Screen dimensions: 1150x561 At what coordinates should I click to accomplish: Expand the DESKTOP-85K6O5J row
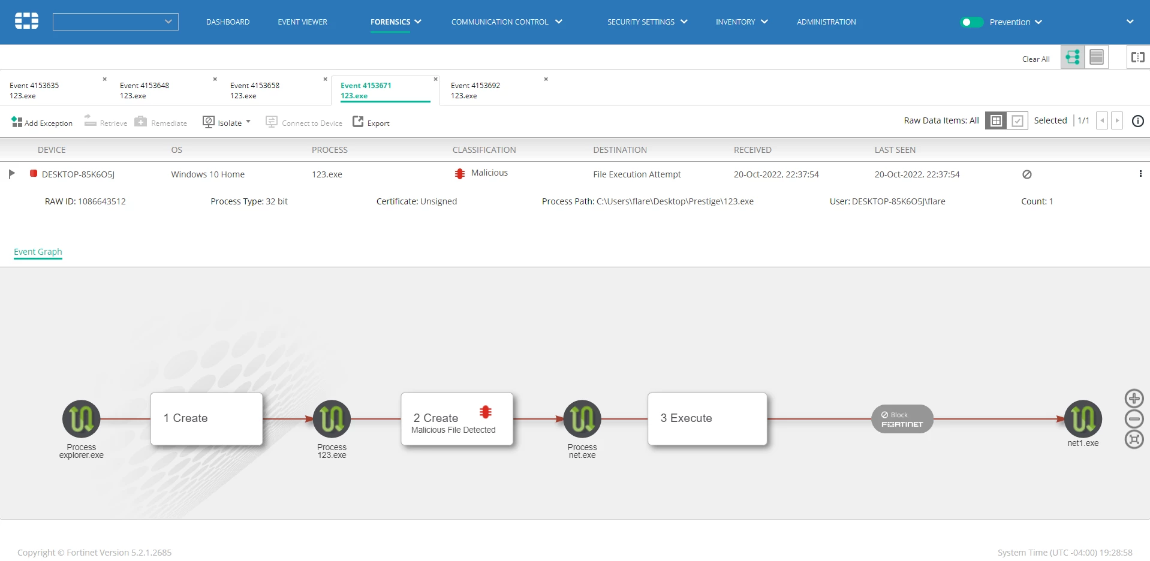11,174
